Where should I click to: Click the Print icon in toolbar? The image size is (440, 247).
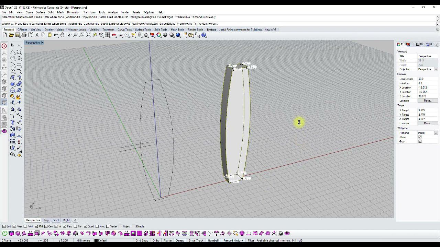tap(24, 35)
